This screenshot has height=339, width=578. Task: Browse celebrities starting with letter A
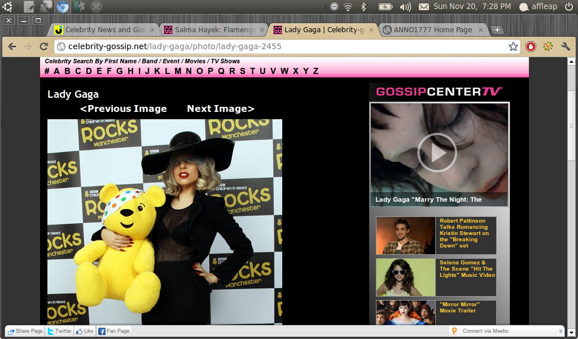click(x=56, y=71)
